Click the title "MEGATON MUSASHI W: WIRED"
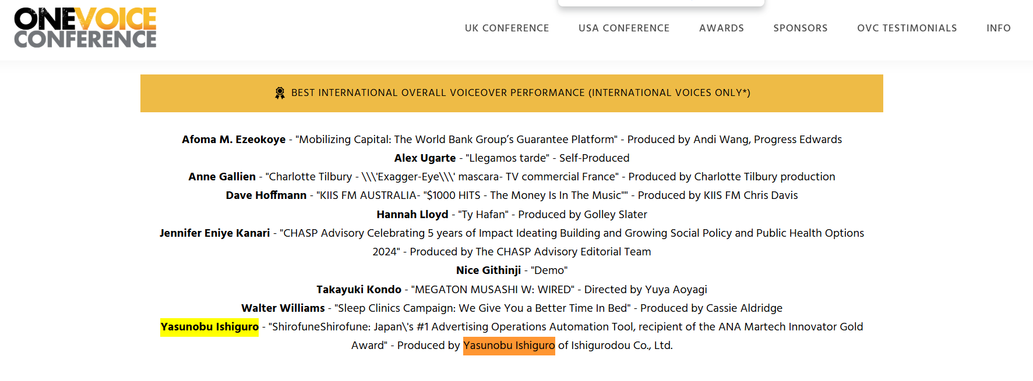This screenshot has width=1033, height=381. pos(493,290)
